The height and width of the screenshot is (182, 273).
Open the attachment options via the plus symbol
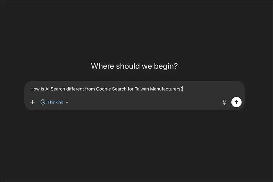point(32,102)
